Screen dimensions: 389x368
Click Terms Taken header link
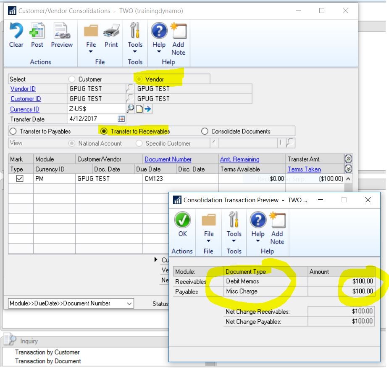[x=304, y=169]
